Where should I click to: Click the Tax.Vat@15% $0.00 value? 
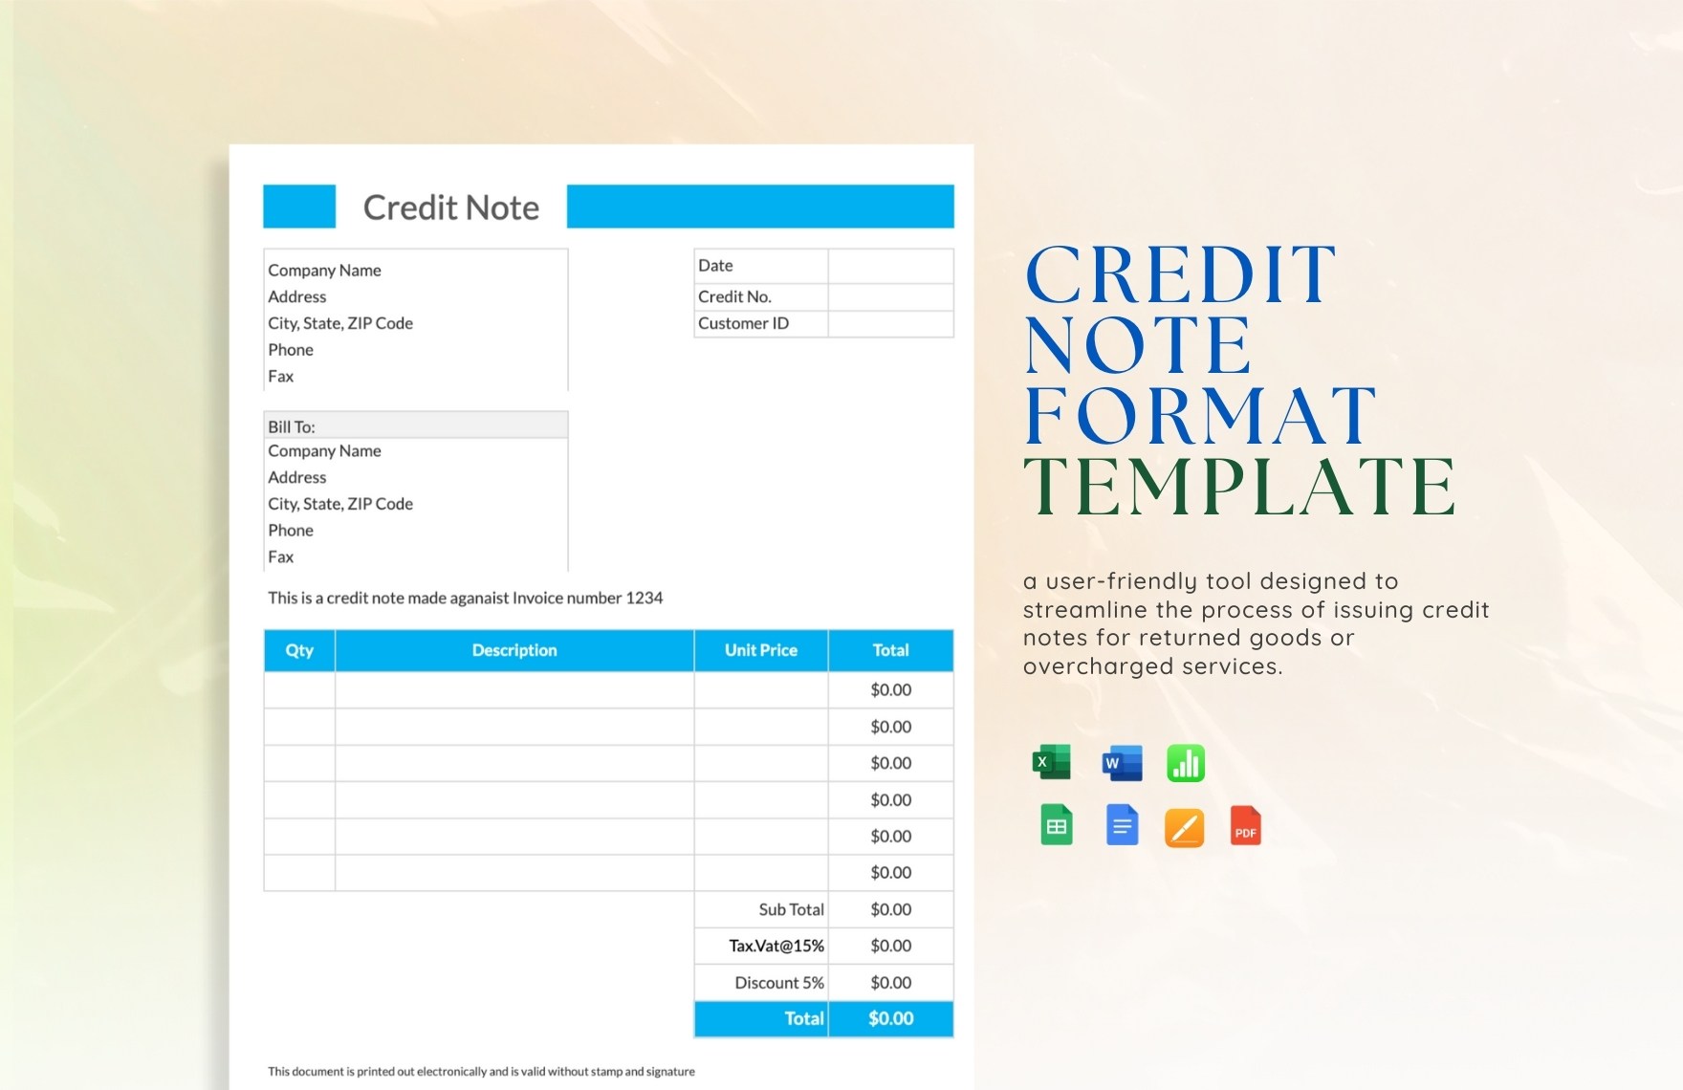[x=891, y=946]
